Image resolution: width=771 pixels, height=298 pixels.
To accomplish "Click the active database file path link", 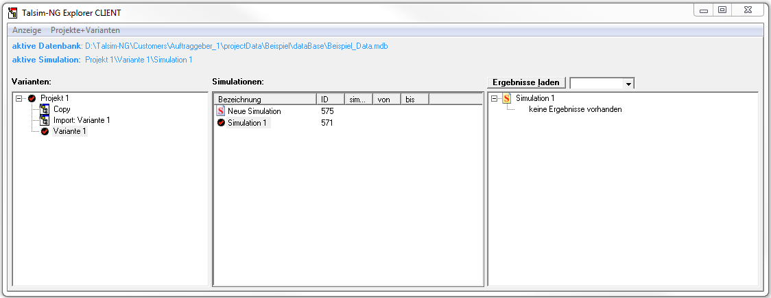I will point(237,46).
